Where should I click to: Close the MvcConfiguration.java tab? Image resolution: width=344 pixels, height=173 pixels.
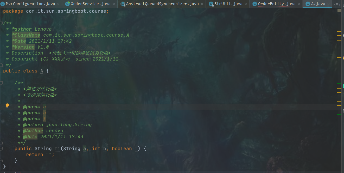pos(58,4)
